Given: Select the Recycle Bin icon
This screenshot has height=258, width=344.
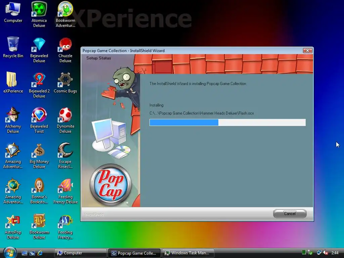Looking at the screenshot, I should (x=13, y=47).
